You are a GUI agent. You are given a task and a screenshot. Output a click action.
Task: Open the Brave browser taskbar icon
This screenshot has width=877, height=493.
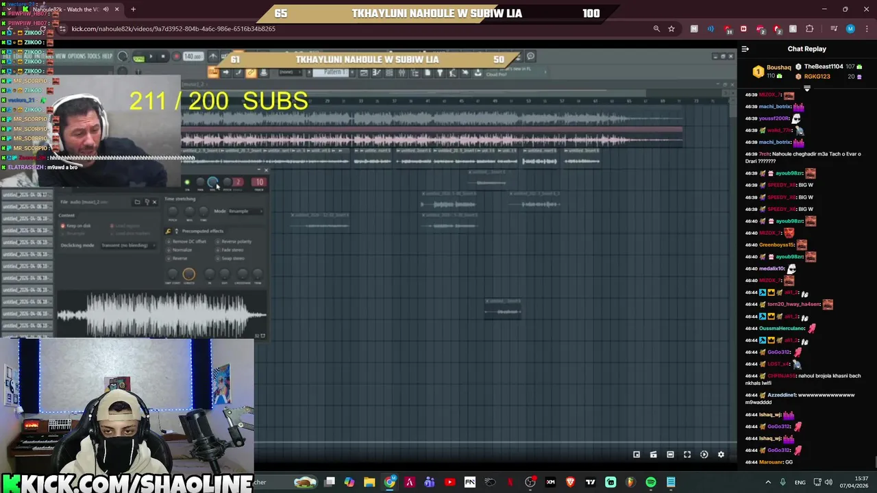click(x=570, y=482)
